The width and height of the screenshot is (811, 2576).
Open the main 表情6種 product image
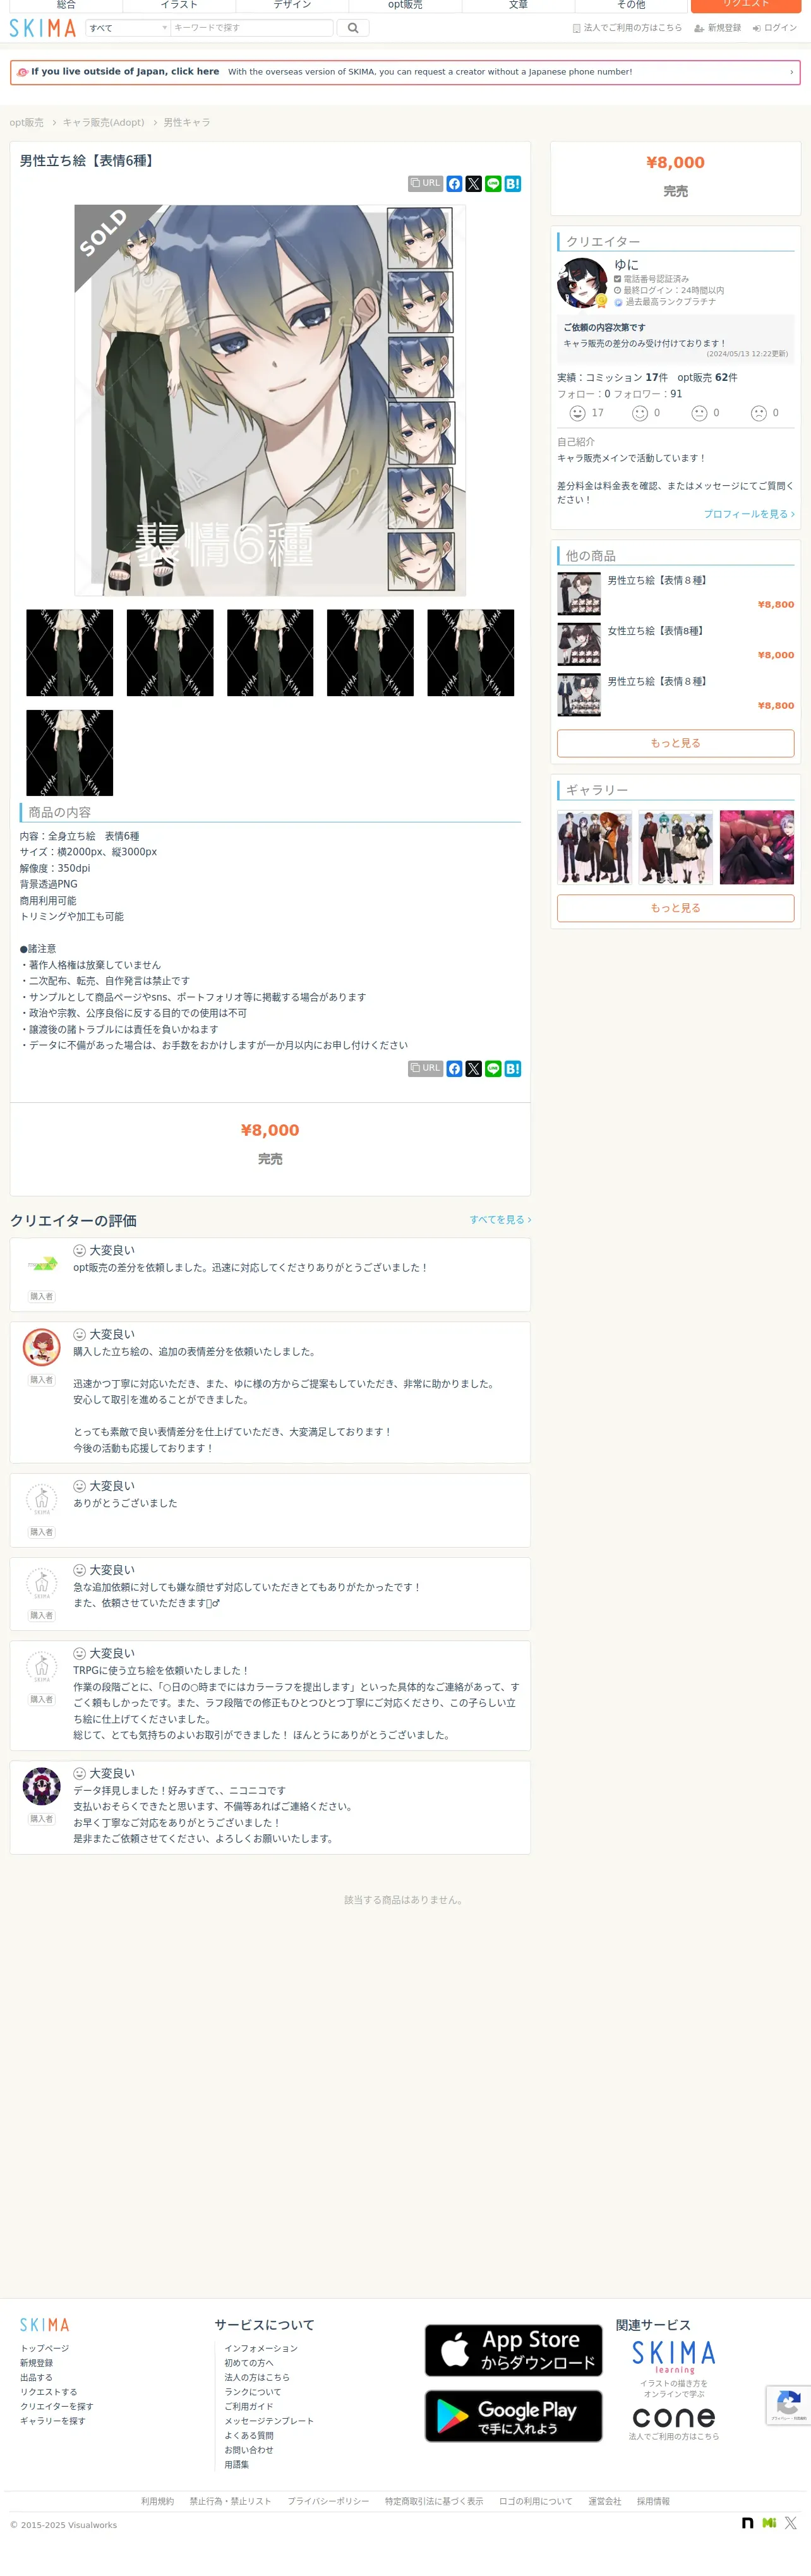pyautogui.click(x=270, y=400)
